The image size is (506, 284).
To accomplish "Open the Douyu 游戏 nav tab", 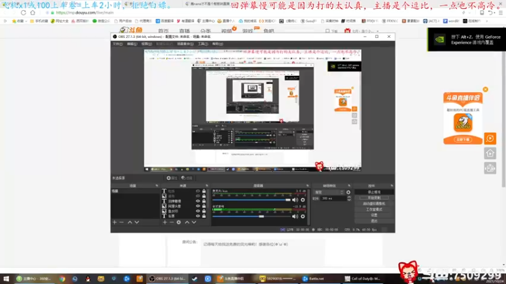I will [247, 31].
